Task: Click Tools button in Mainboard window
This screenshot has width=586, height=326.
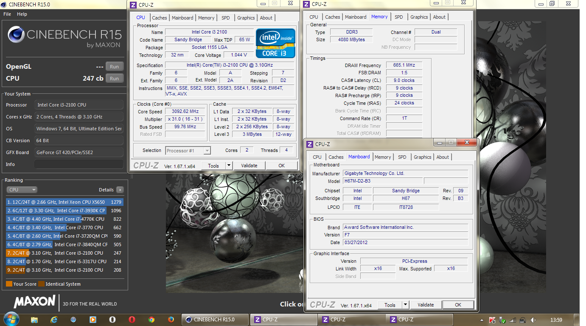Action: (390, 305)
